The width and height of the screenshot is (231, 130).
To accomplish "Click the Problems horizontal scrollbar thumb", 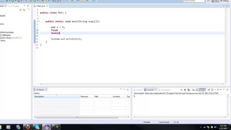I will tap(77, 117).
